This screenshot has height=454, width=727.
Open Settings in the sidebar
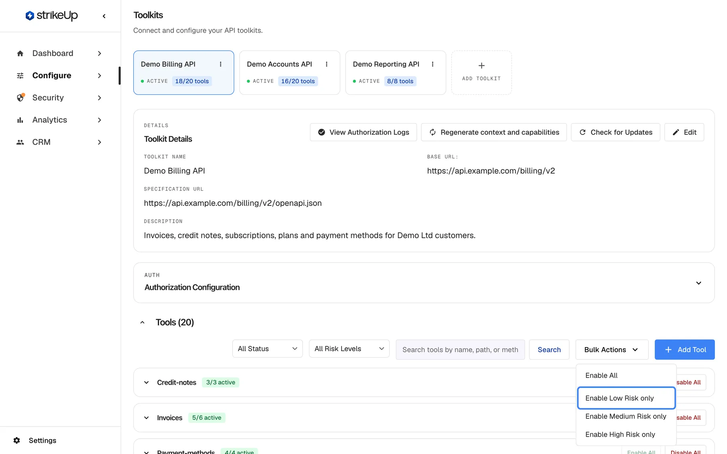click(42, 440)
